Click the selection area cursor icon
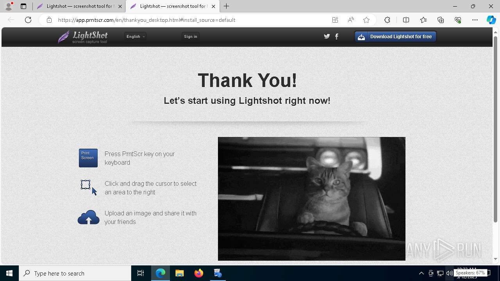Screen dimensions: 500x281 coord(89,187)
